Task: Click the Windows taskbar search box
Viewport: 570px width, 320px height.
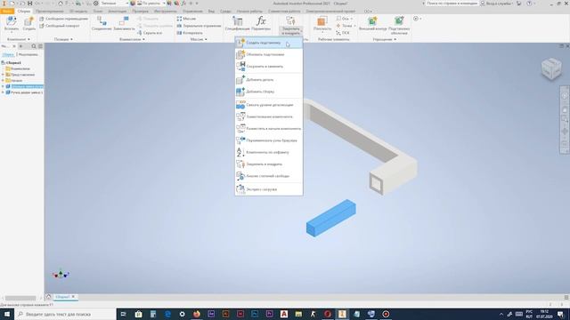Action: click(x=65, y=314)
